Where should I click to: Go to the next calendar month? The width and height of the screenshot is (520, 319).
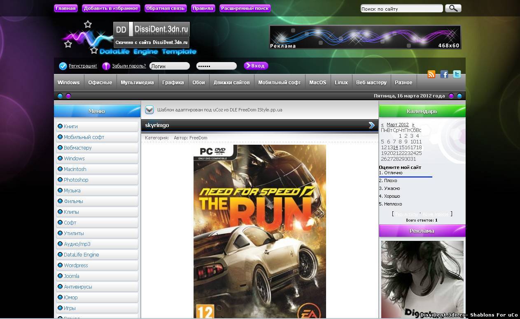[413, 125]
